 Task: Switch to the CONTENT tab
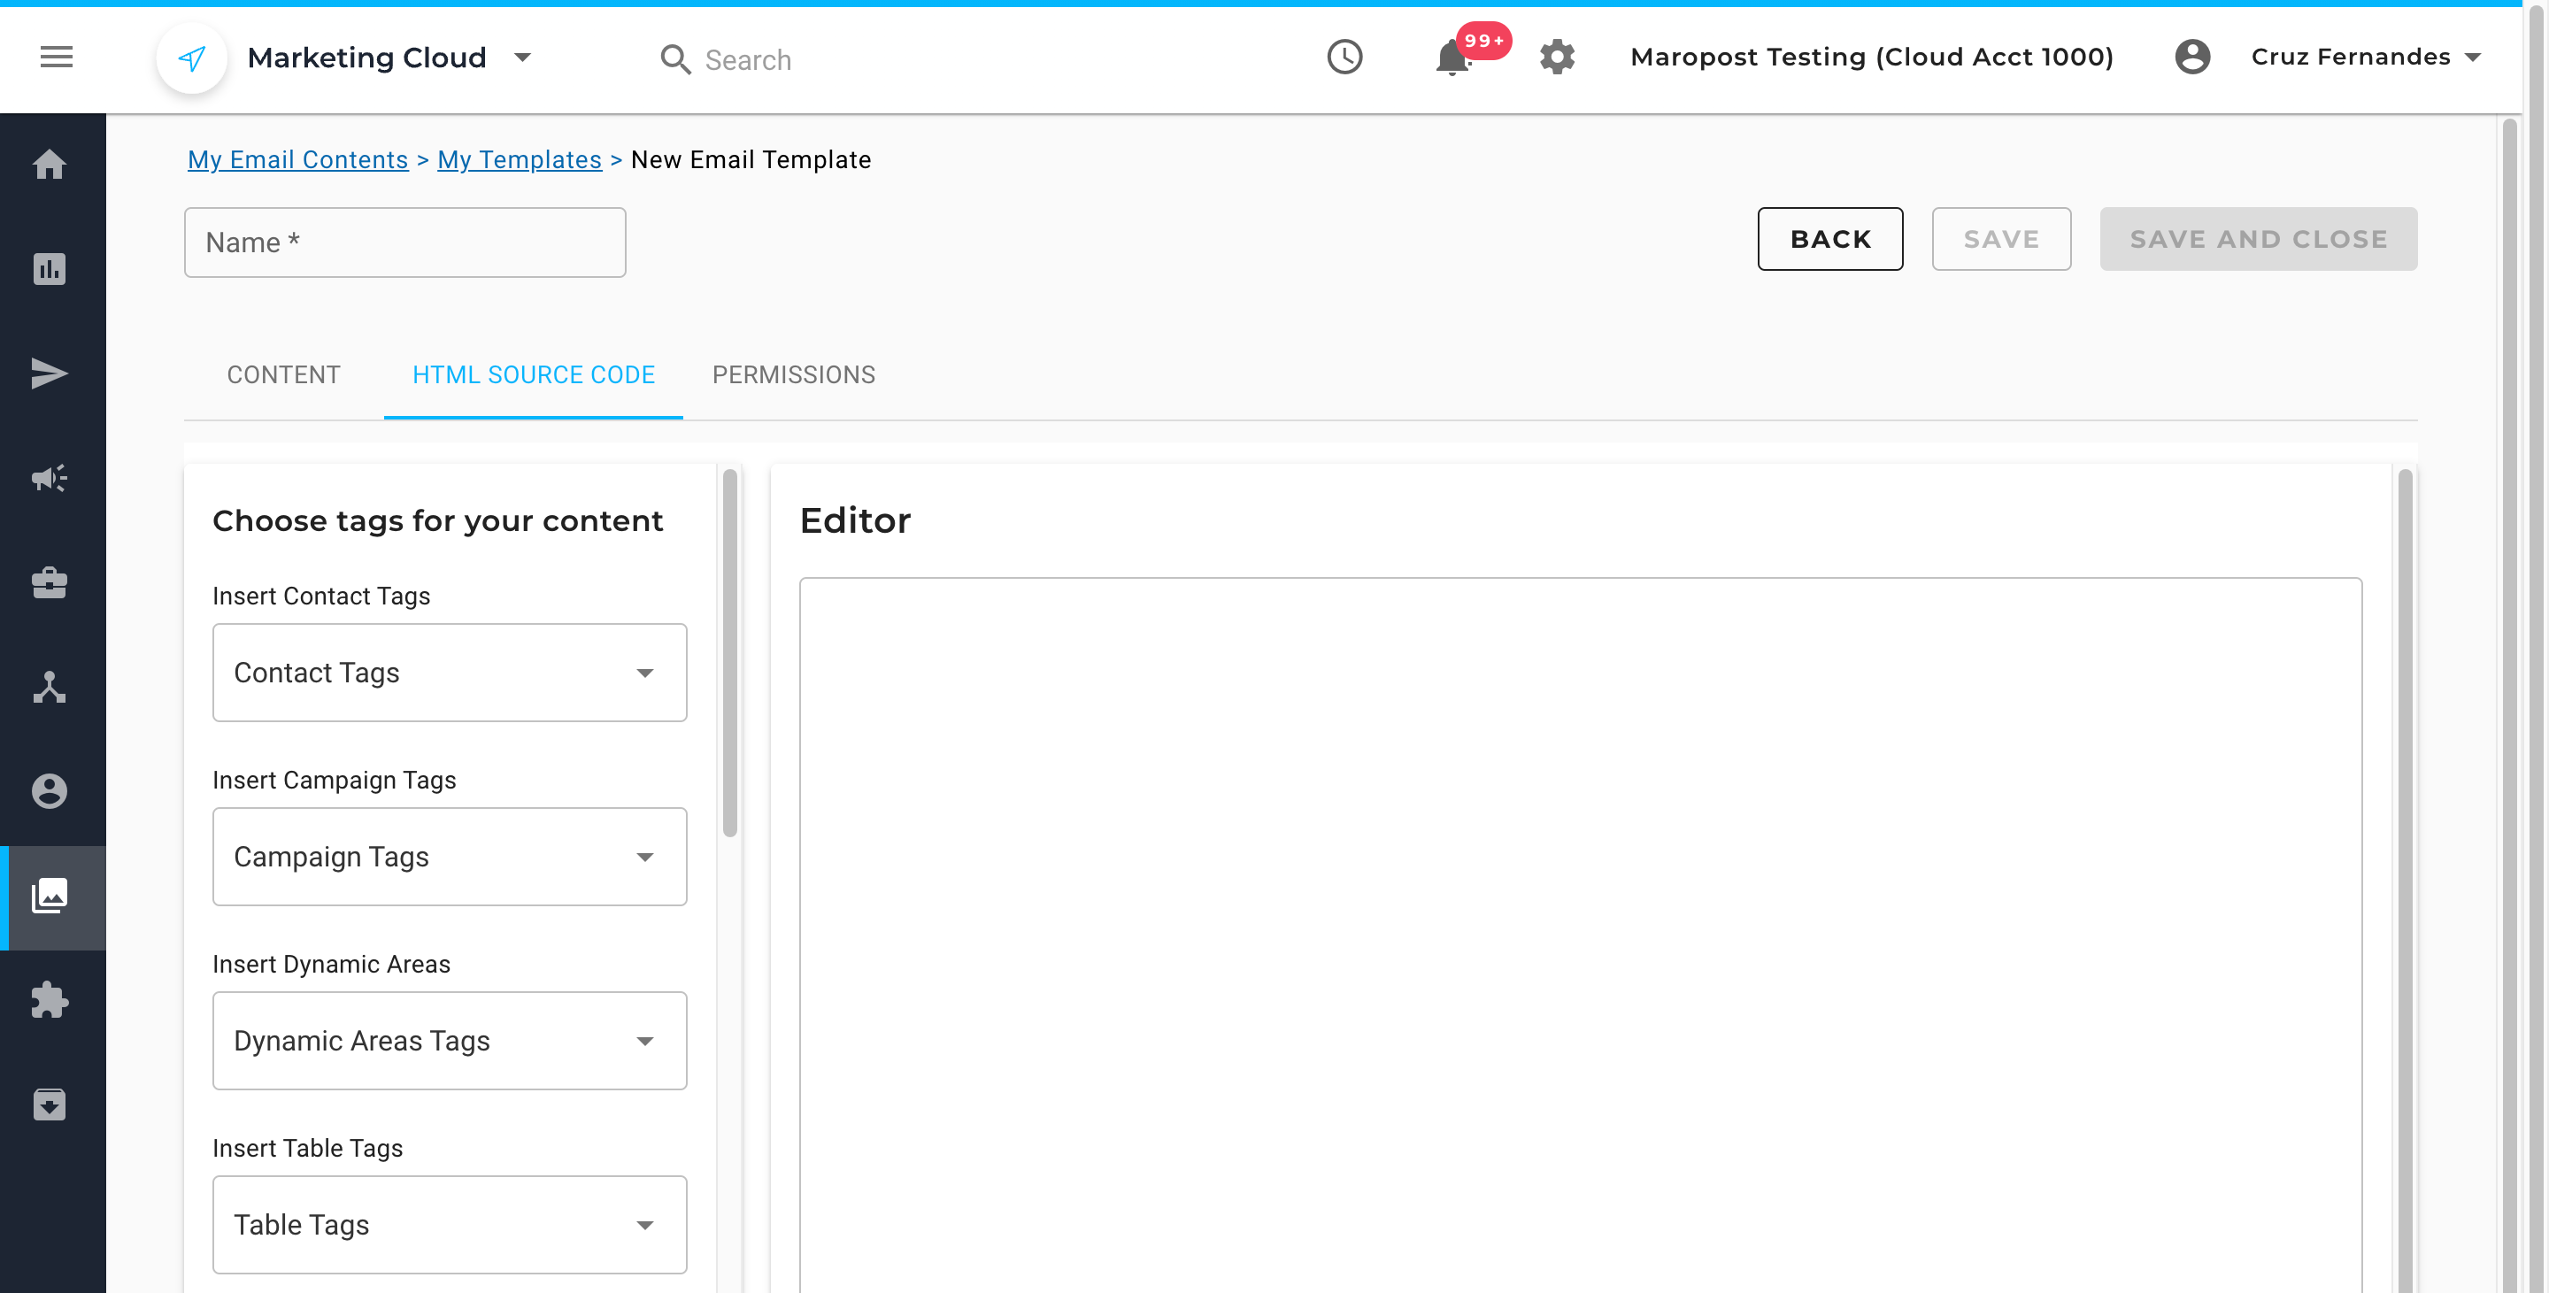point(283,375)
